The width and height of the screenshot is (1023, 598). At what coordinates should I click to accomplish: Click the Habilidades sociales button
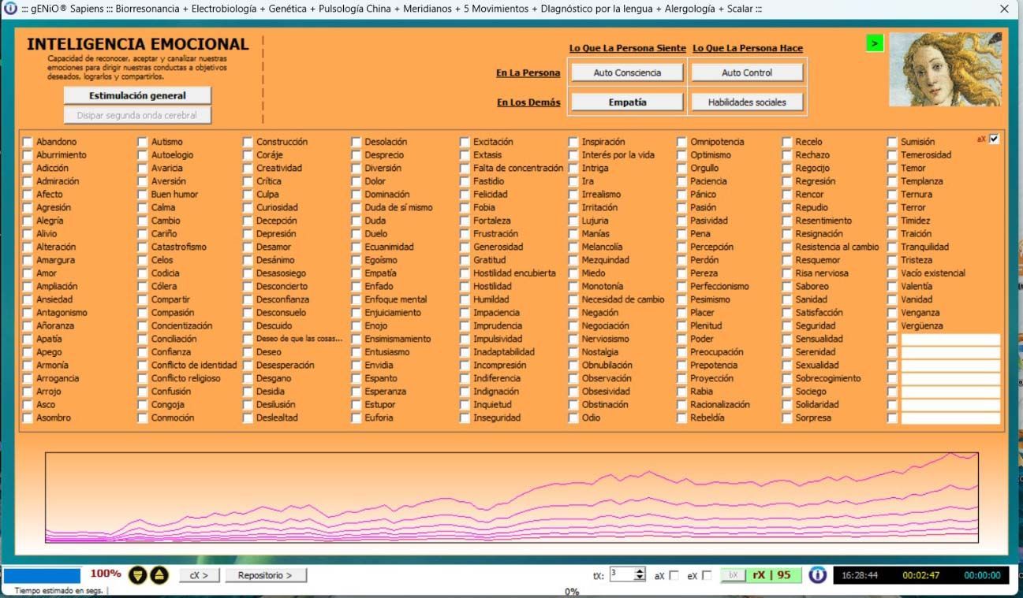coord(747,102)
